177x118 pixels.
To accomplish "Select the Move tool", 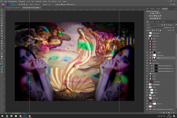I will tap(2, 10).
